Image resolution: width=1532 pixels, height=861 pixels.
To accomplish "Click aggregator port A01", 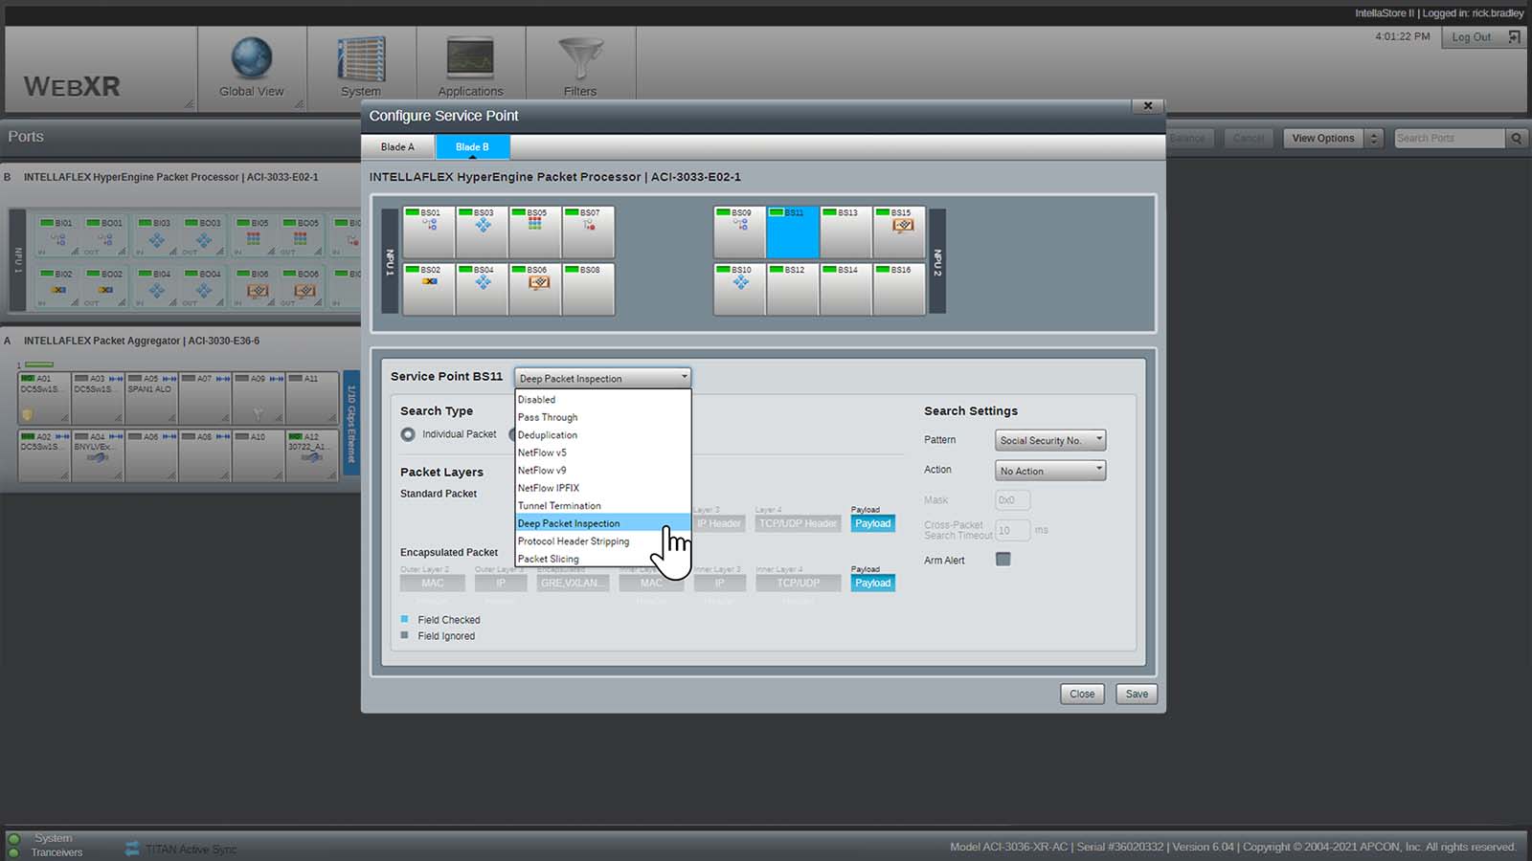I will (x=44, y=398).
